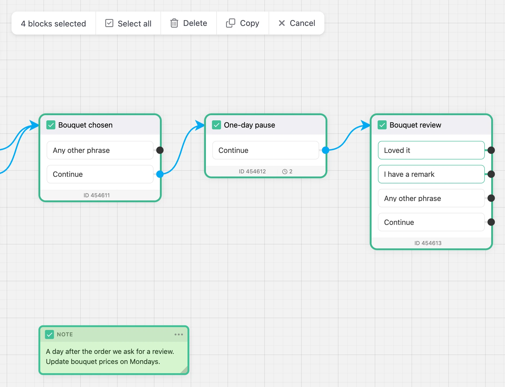This screenshot has height=387, width=505.
Task: Click the Any other phrase connector in Bouquet chosen
Action: click(160, 150)
